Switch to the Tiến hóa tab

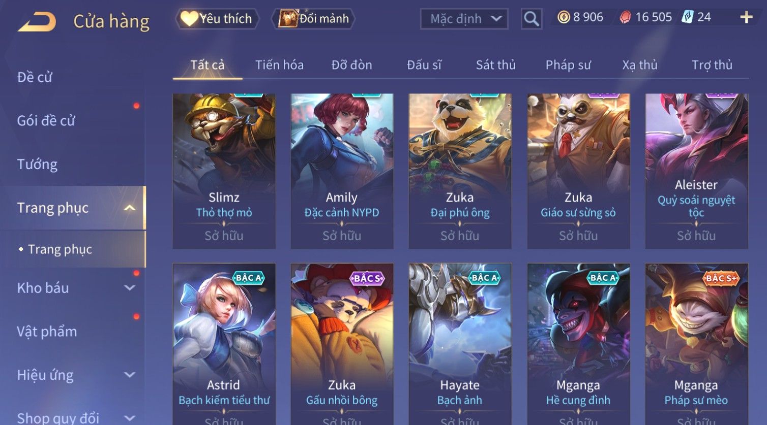pyautogui.click(x=279, y=65)
